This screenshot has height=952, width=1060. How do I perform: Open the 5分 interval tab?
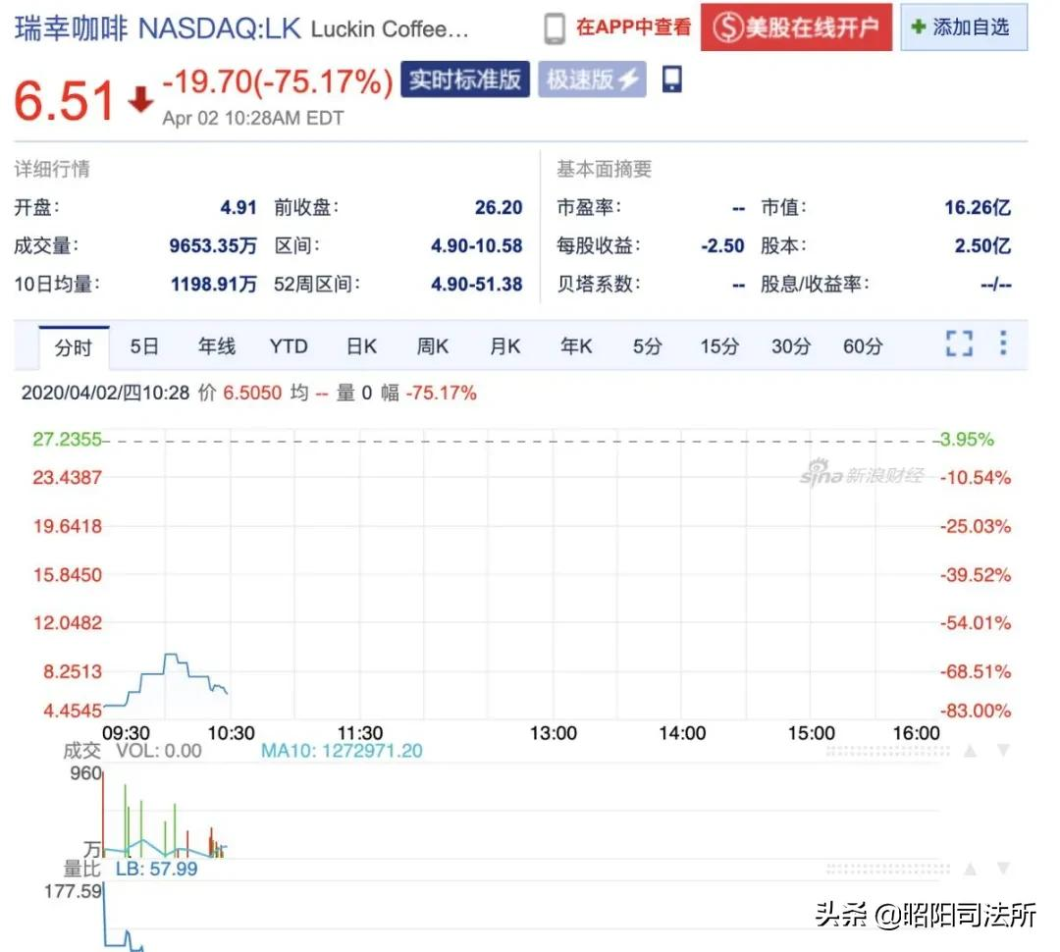tap(647, 345)
